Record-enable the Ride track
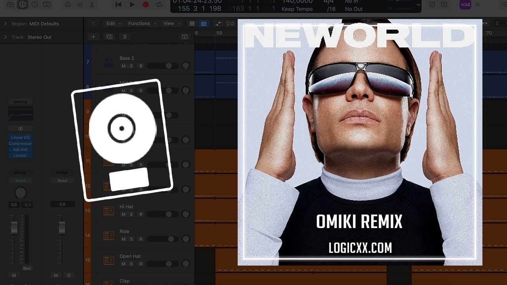507x285 pixels. (141, 239)
